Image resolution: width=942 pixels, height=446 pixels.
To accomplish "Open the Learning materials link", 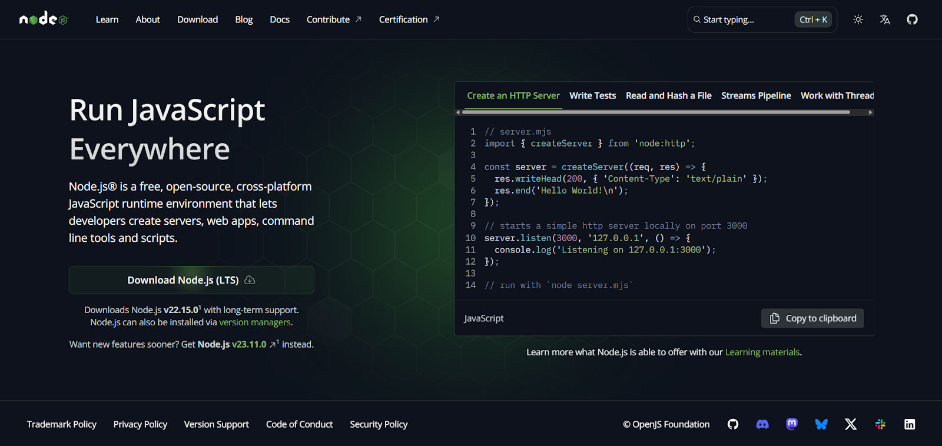I will (x=762, y=352).
